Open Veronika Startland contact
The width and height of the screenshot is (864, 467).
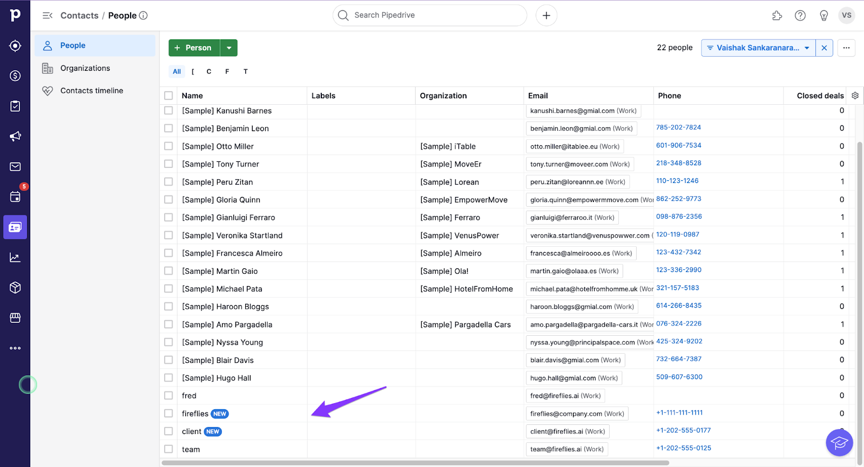click(x=232, y=235)
